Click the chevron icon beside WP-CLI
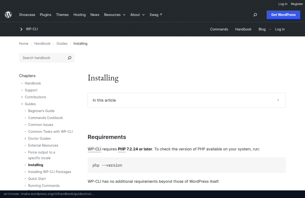Image resolution: width=305 pixels, height=198 pixels. click(21, 29)
